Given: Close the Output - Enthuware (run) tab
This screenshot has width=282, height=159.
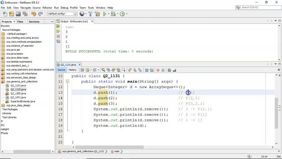Looking at the screenshot, I should click(92, 22).
